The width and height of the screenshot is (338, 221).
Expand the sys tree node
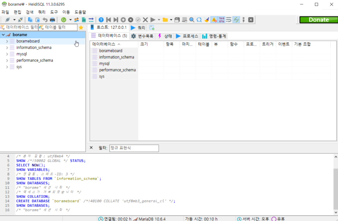pos(7,67)
